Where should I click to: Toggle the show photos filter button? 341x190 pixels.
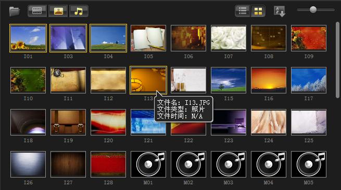(58, 11)
